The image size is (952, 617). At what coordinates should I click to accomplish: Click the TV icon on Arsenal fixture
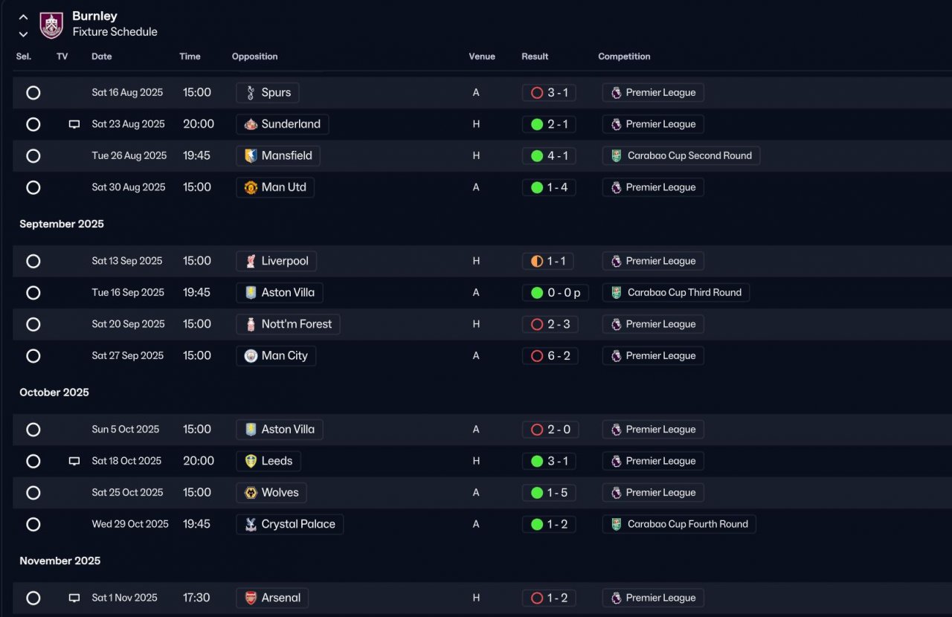(74, 598)
